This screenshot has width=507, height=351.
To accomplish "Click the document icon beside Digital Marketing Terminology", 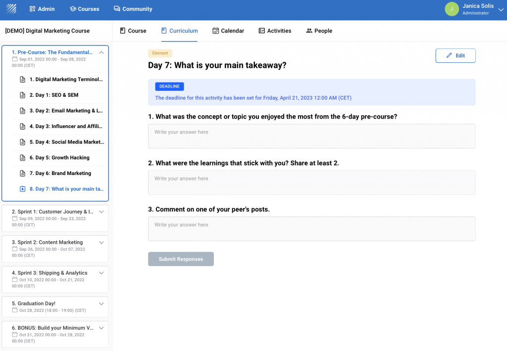I will point(22,80).
